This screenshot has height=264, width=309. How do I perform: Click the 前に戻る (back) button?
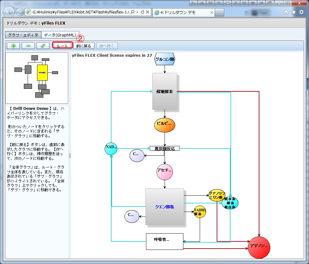84,46
